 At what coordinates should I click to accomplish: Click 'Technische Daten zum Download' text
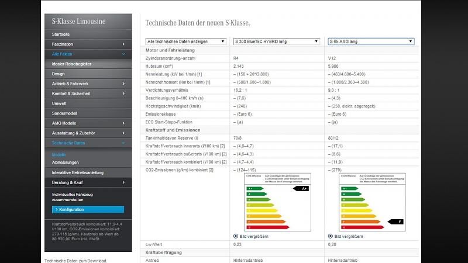coord(76,261)
